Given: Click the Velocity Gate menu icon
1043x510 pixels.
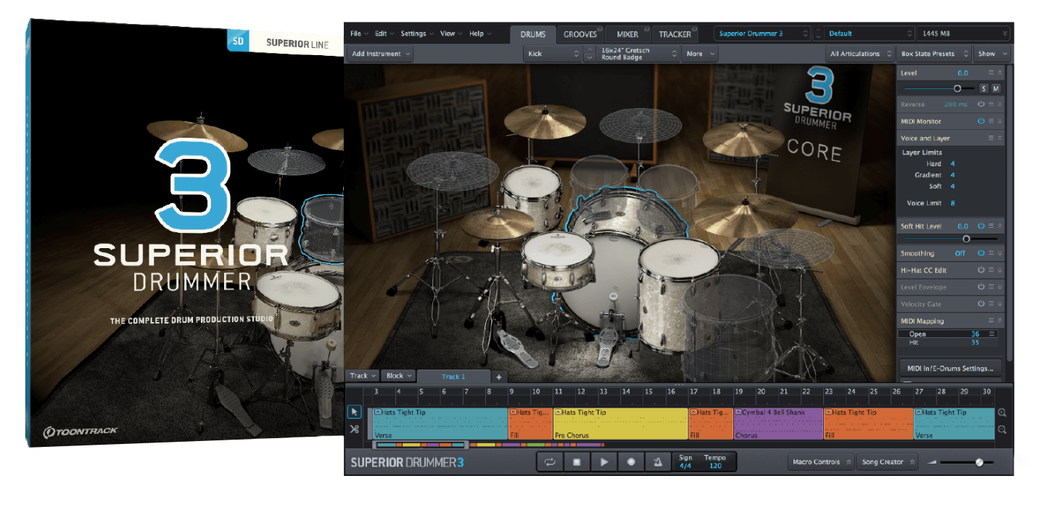Looking at the screenshot, I should [x=992, y=304].
